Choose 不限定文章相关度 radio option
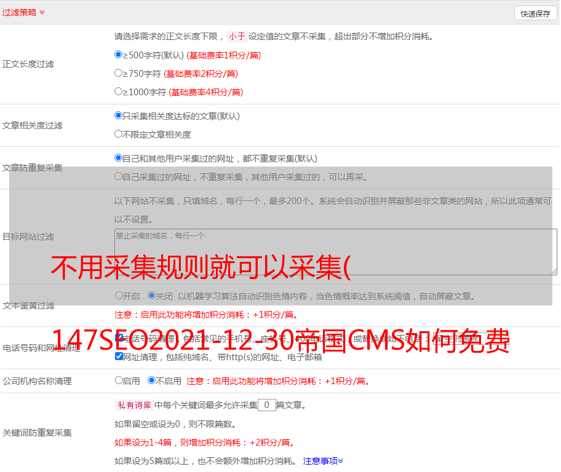561x472 pixels. pyautogui.click(x=119, y=134)
